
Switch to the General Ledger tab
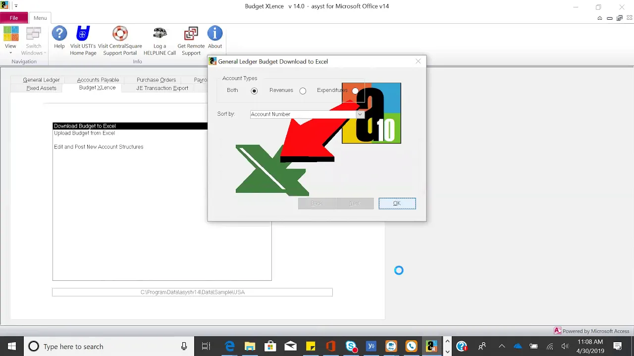coord(41,80)
